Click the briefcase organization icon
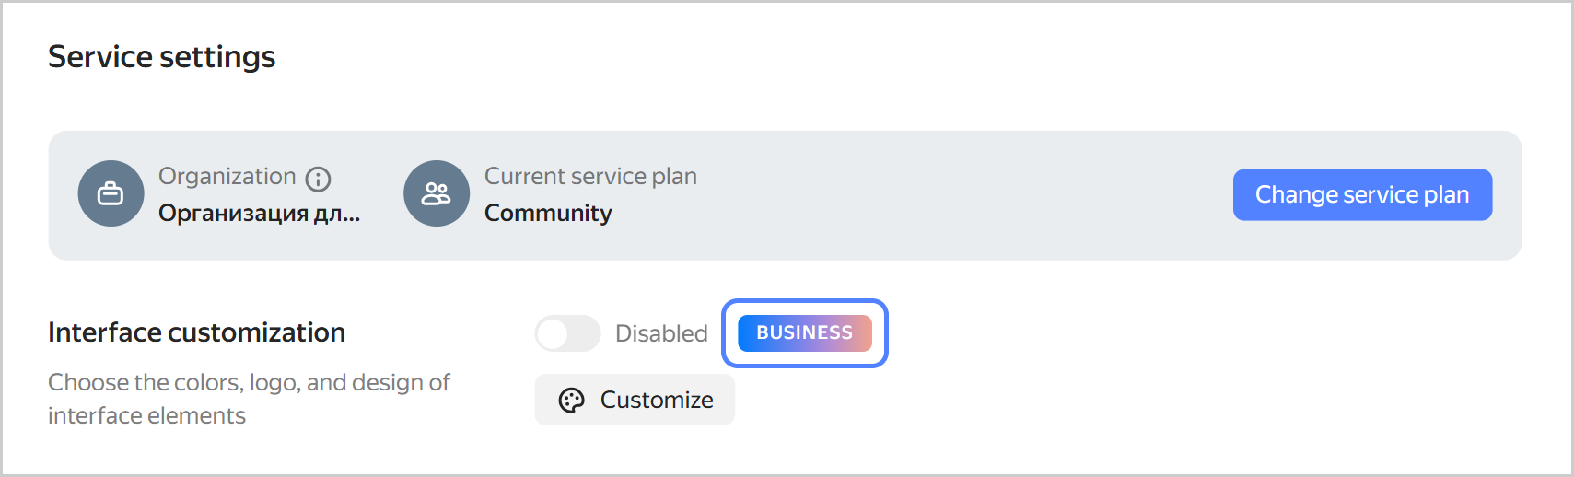This screenshot has height=477, width=1574. [x=111, y=194]
